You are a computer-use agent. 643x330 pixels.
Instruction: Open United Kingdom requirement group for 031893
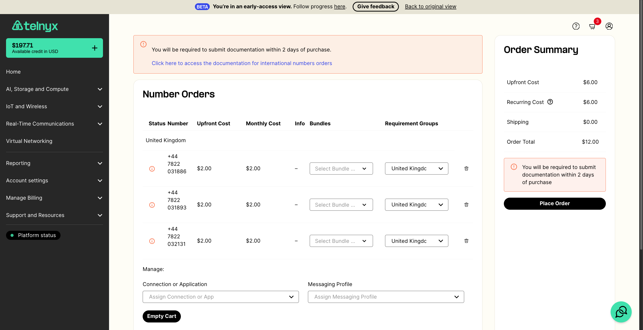coord(416,205)
